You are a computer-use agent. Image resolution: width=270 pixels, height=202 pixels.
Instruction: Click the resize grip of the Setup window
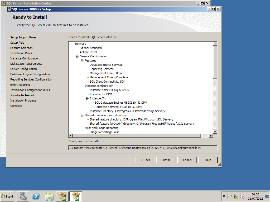pos(219,165)
